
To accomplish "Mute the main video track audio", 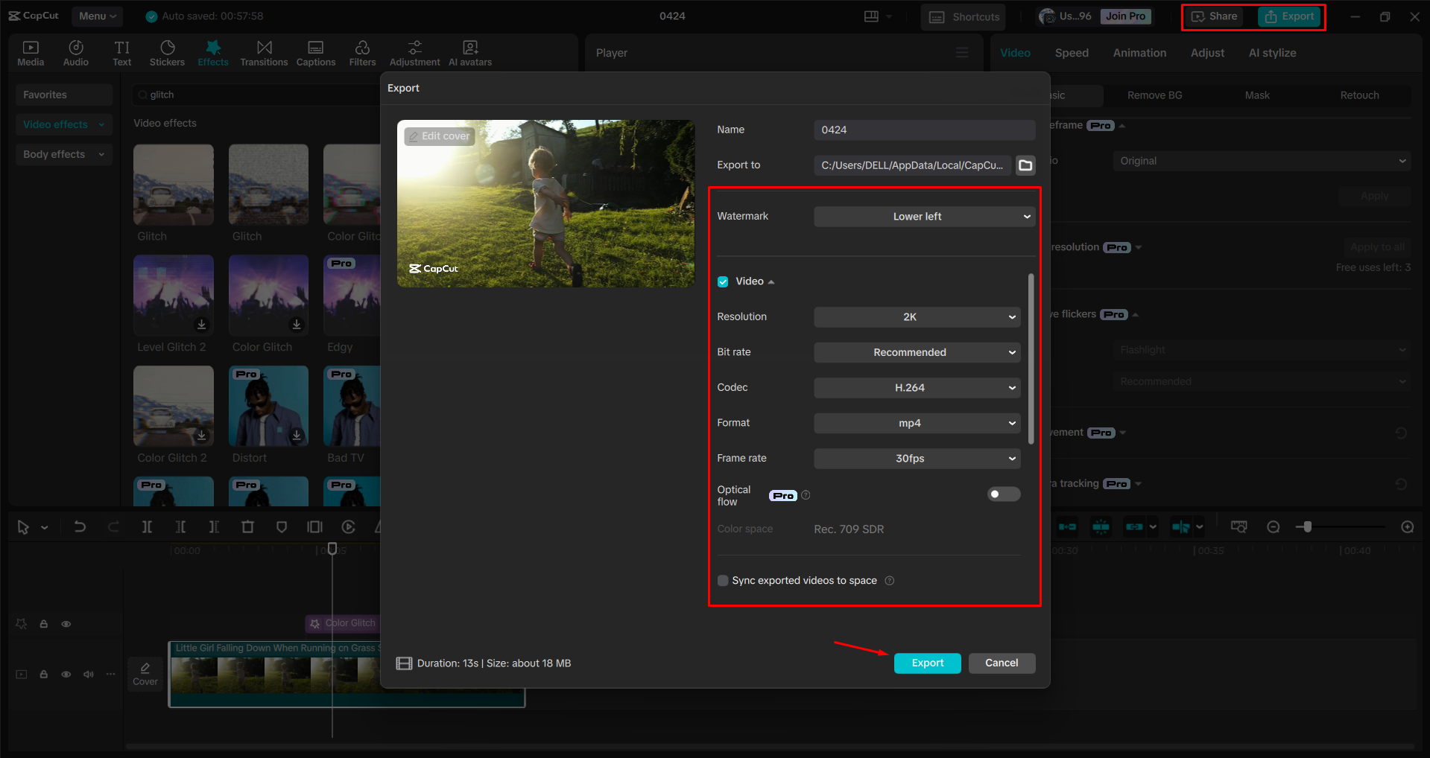I will coord(89,675).
